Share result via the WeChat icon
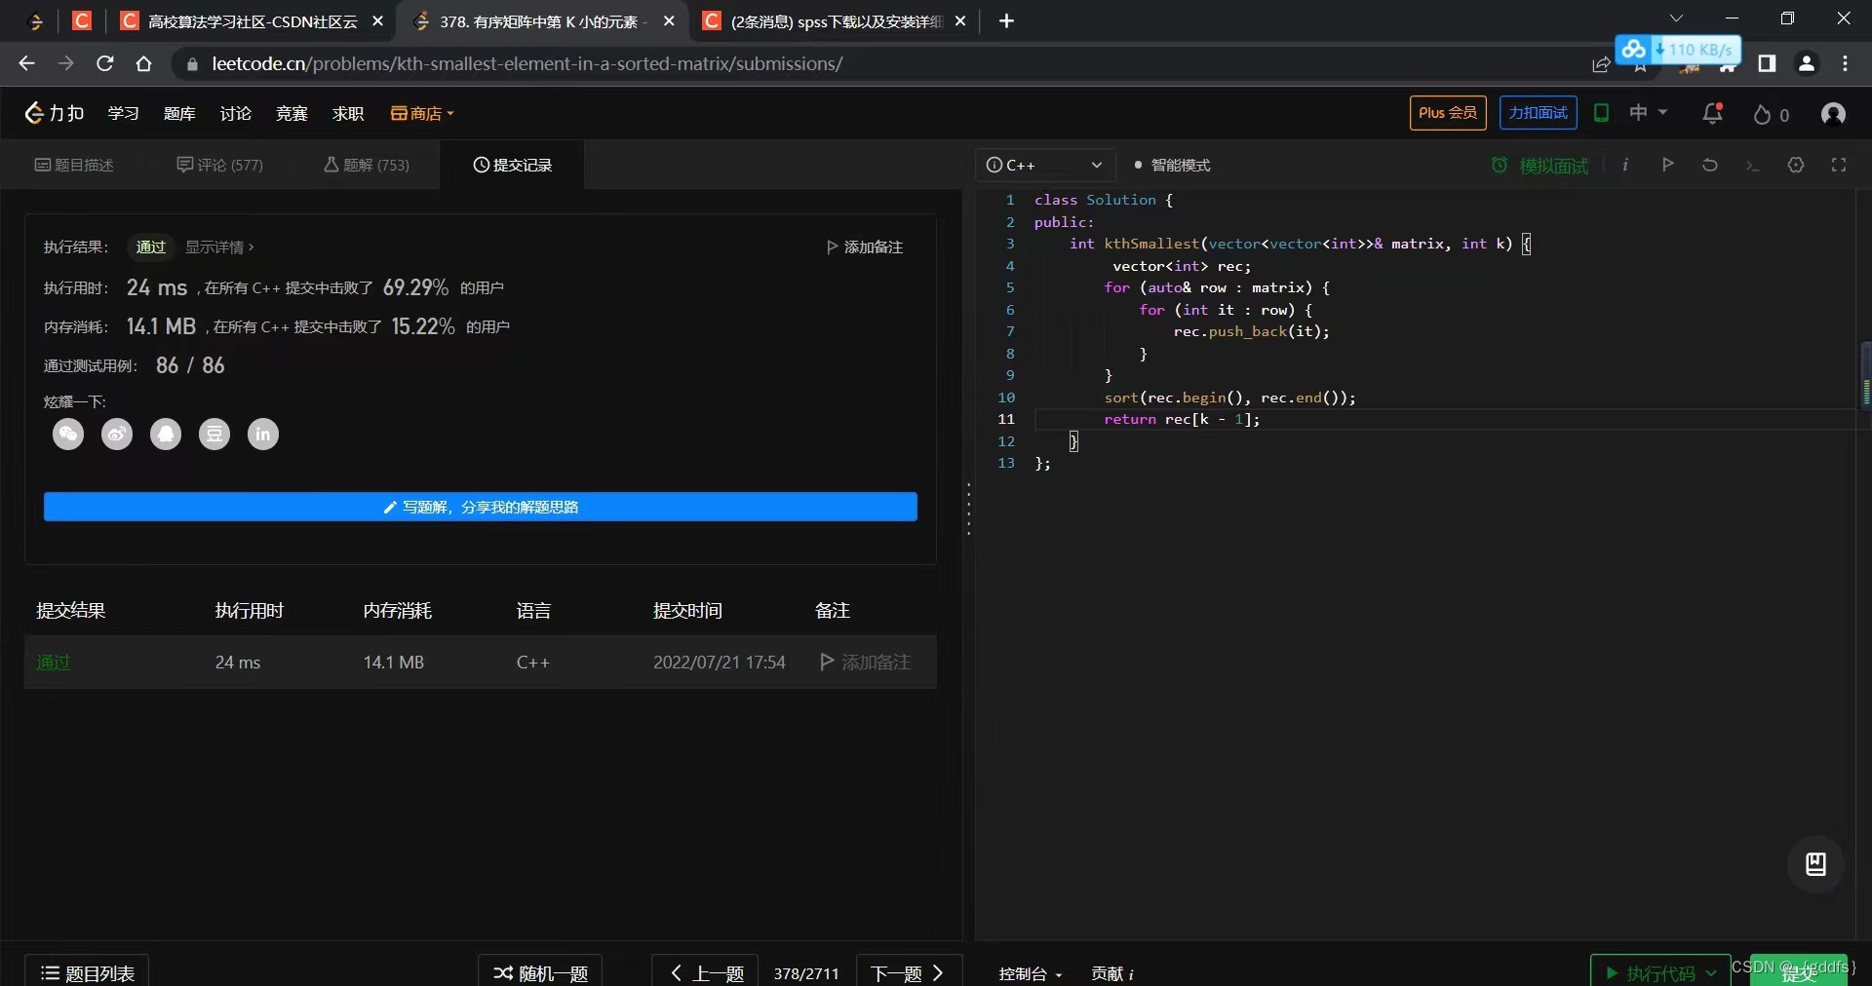Screen dimensions: 1872x986 click(x=68, y=435)
